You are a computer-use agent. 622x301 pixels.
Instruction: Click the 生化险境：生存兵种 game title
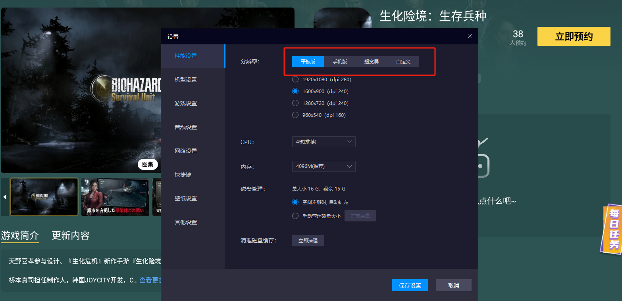[x=433, y=16]
